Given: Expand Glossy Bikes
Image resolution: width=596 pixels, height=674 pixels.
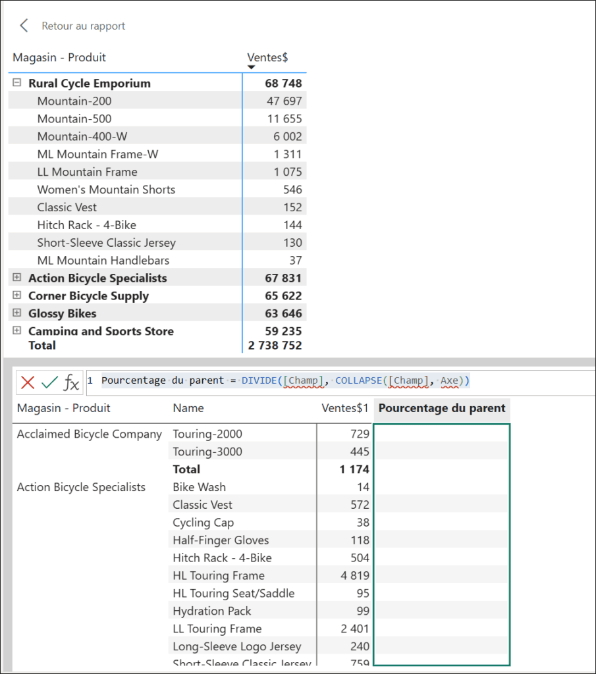Looking at the screenshot, I should pyautogui.click(x=16, y=313).
